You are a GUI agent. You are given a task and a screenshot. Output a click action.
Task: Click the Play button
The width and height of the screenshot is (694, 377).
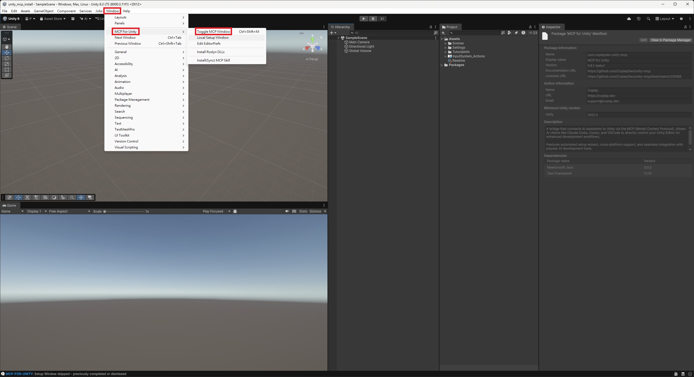(364, 19)
